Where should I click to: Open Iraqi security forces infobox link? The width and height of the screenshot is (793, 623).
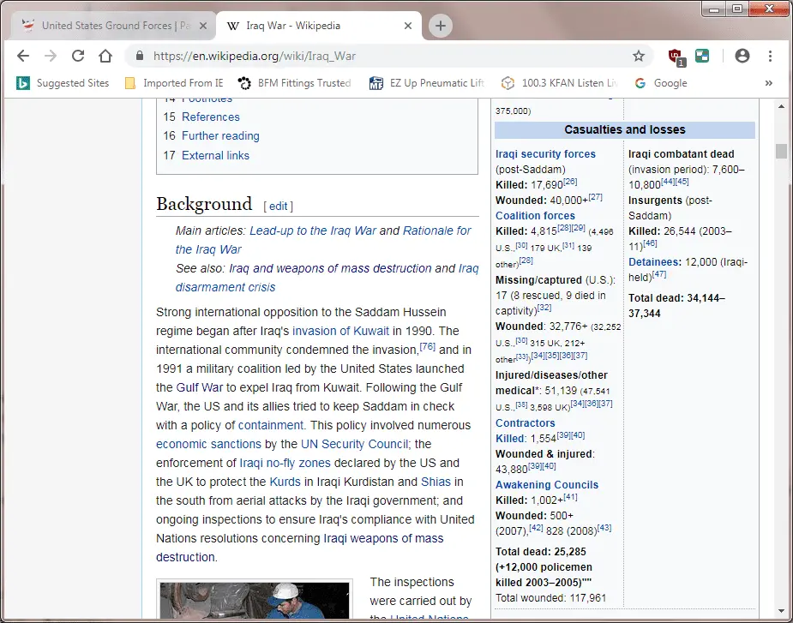(x=545, y=154)
